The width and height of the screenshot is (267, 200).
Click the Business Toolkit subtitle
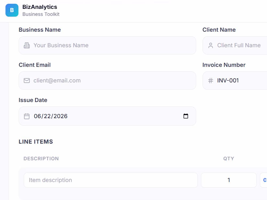click(x=41, y=14)
